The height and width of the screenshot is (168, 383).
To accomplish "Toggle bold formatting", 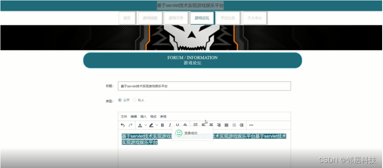I will (x=162, y=125).
